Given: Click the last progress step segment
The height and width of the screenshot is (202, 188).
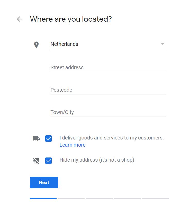Looking at the screenshot, I should (x=155, y=198).
